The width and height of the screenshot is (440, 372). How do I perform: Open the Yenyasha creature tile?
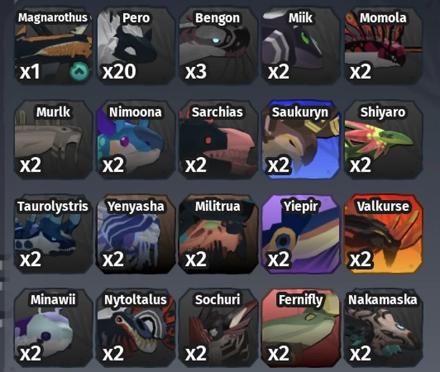[x=136, y=234]
